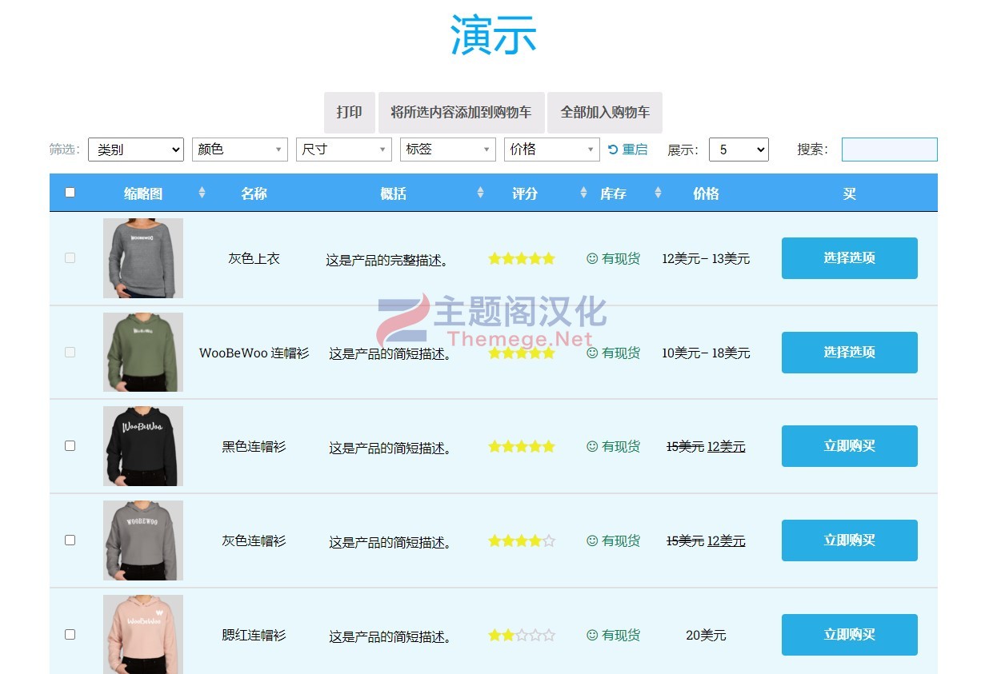Open the 灰色连帽衫 product thumbnail
Viewport: 985px width, 674px height.
143,540
